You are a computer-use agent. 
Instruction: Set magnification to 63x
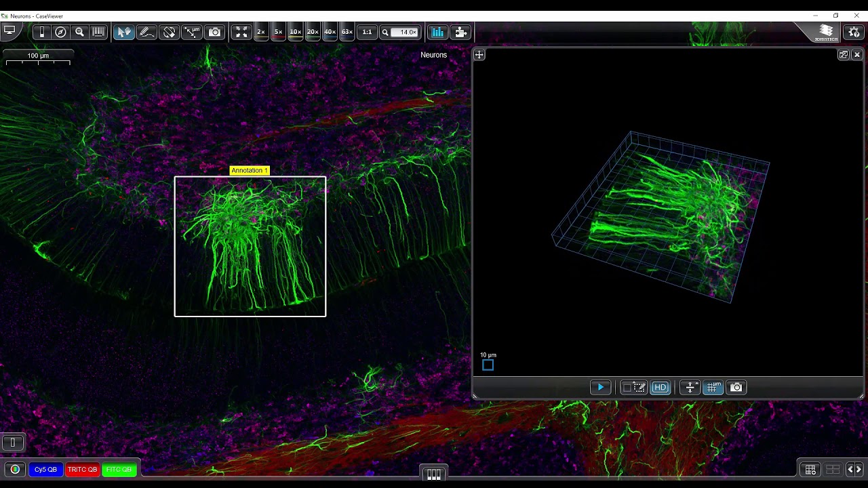347,32
